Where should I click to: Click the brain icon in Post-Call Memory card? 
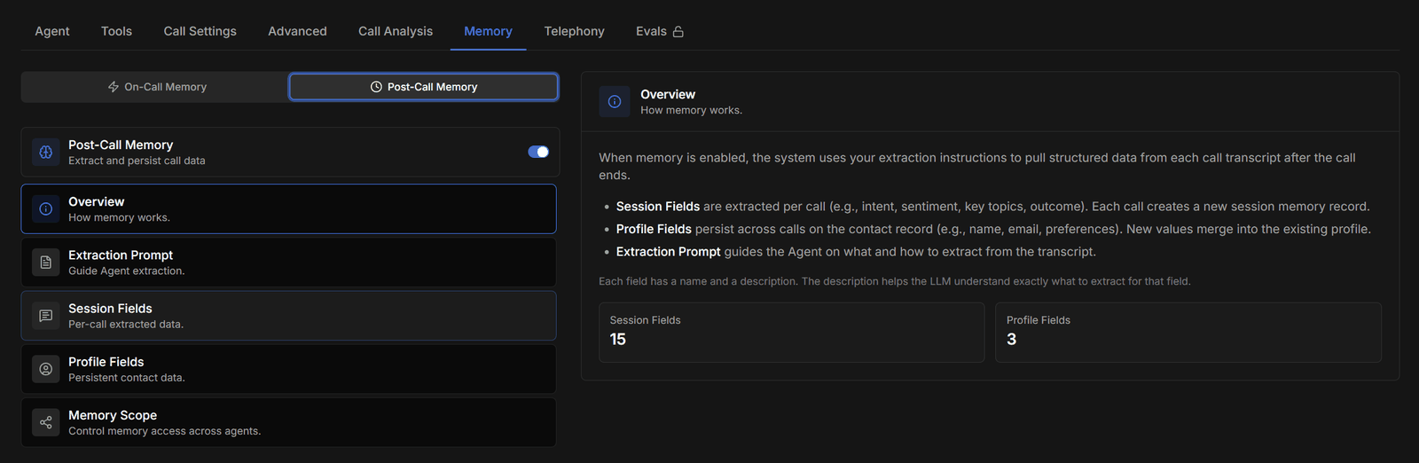pos(46,152)
